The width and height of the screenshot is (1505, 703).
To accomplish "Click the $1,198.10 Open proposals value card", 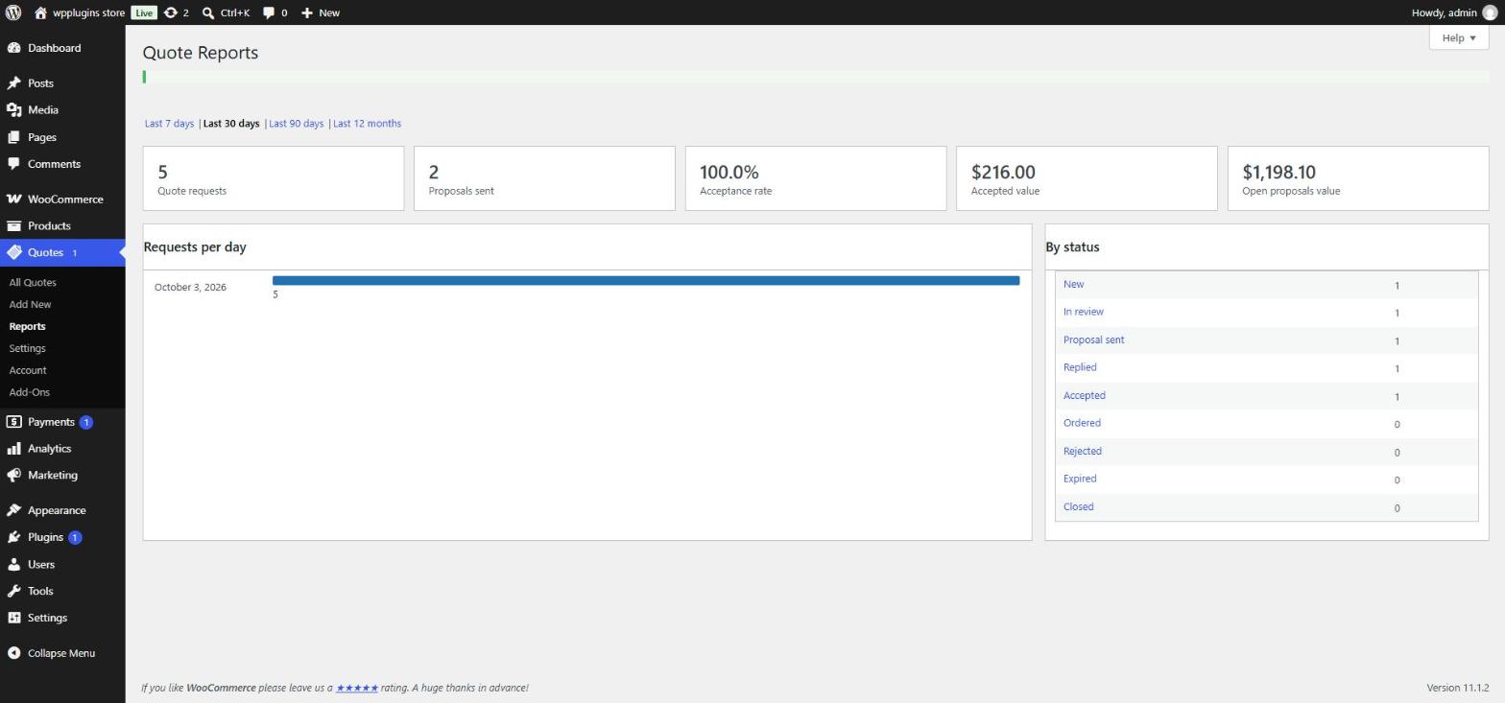I will coord(1358,178).
